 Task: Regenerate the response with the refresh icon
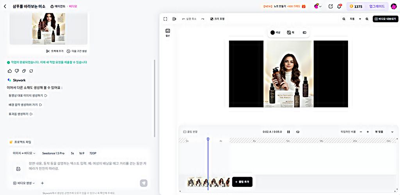tap(31, 71)
